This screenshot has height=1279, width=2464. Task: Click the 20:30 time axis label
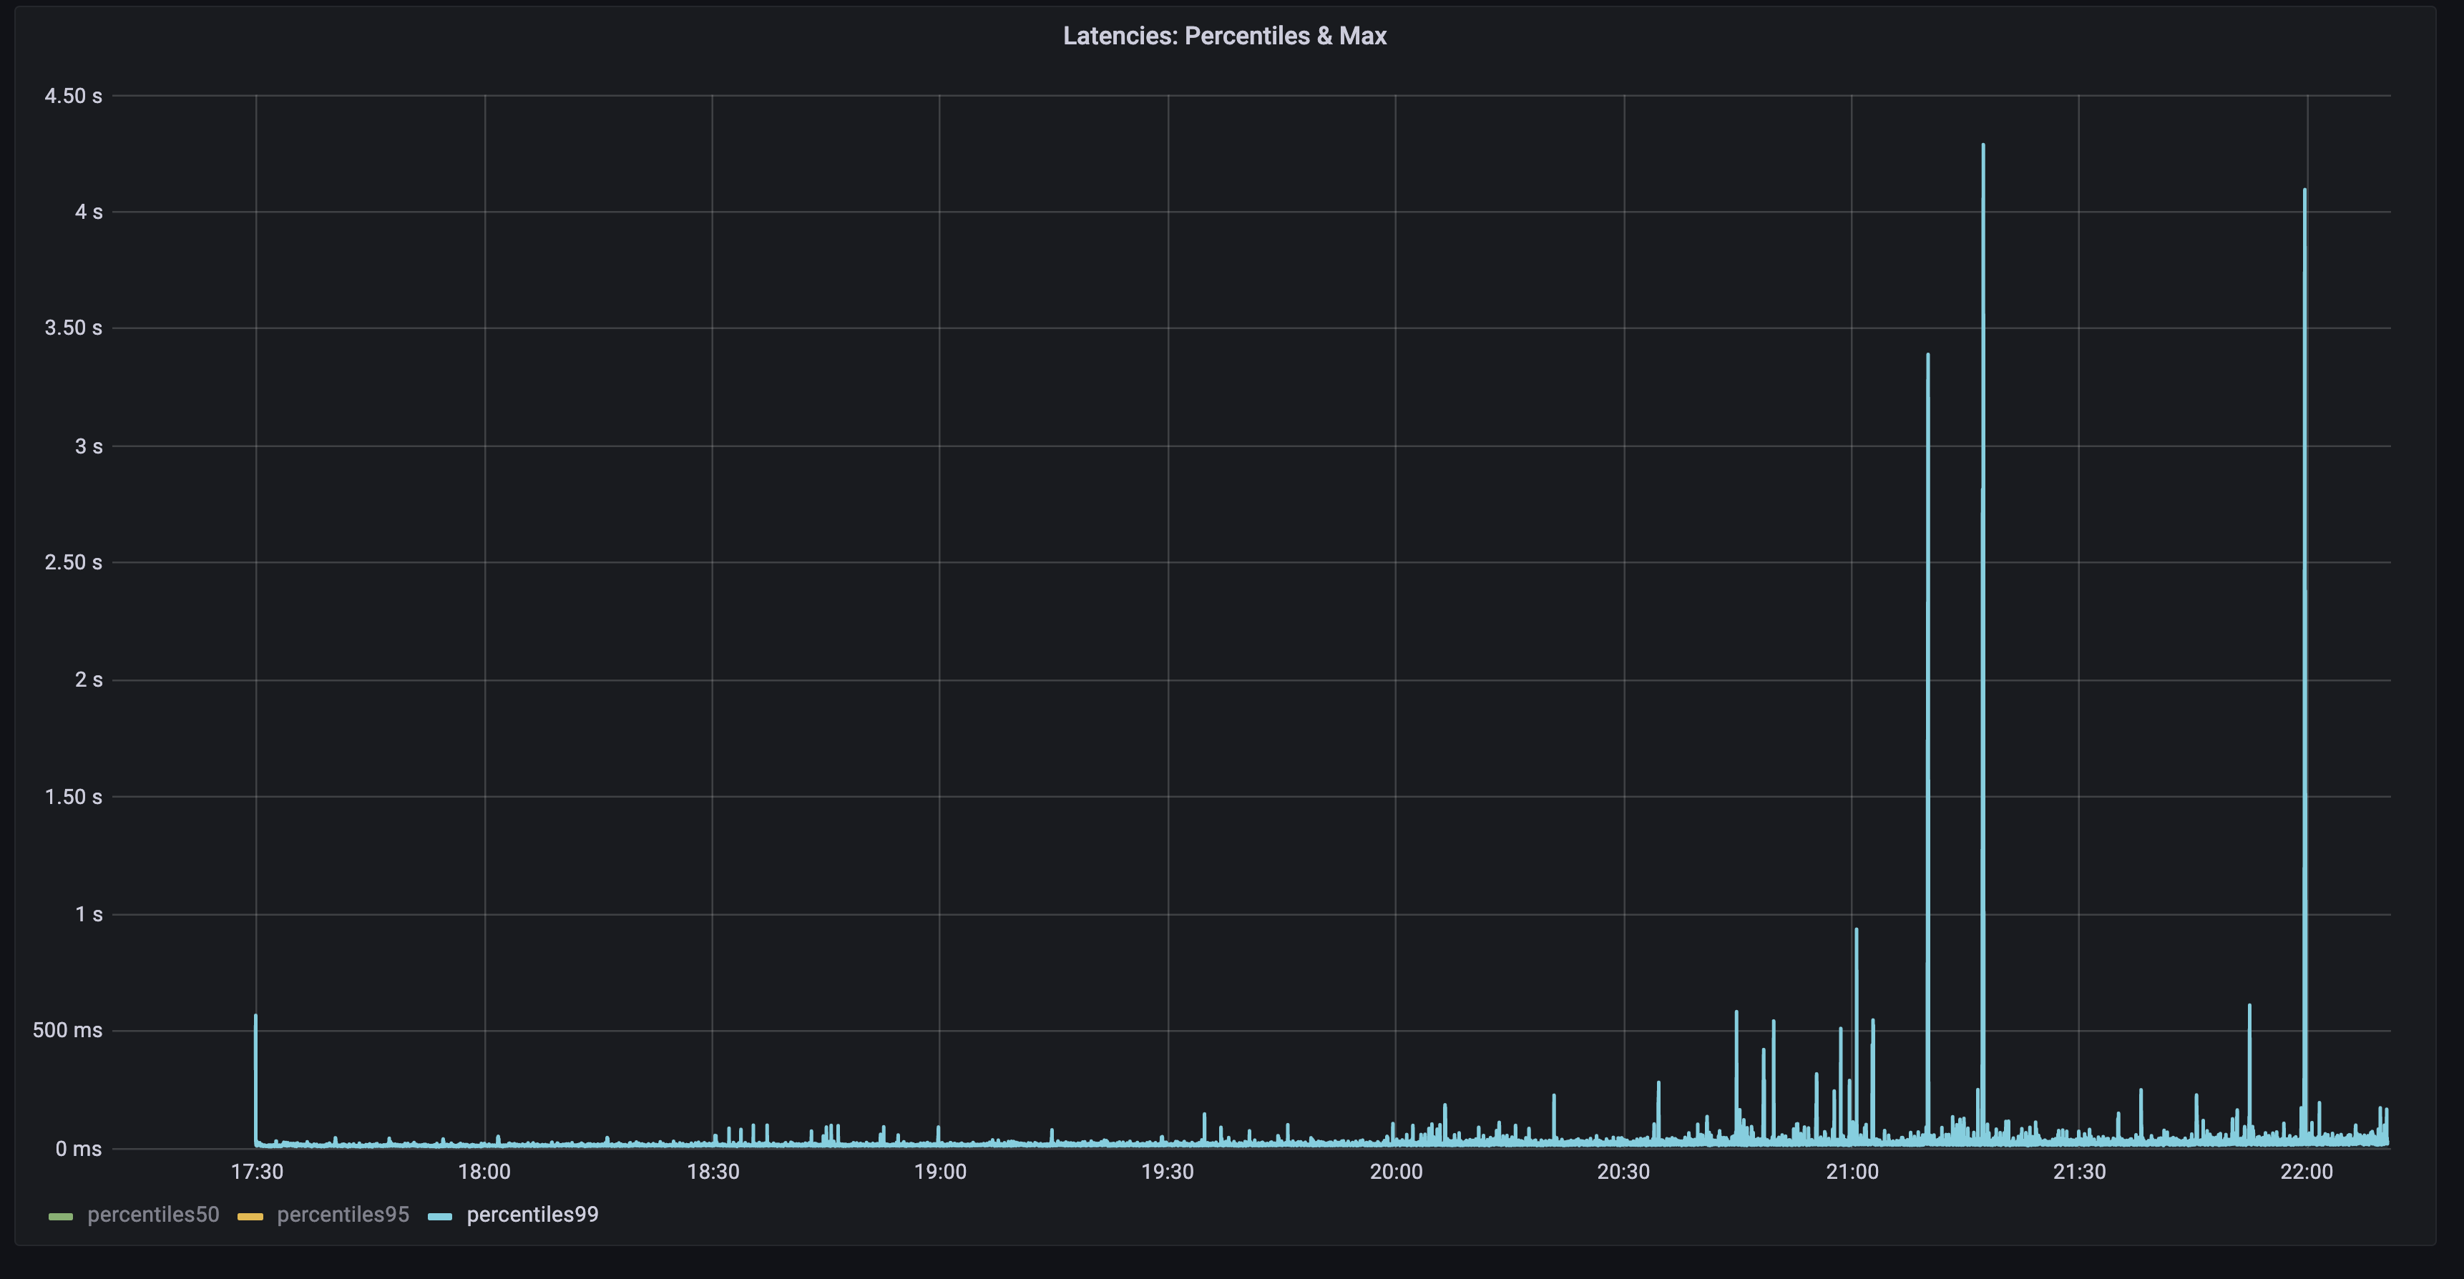[1623, 1172]
